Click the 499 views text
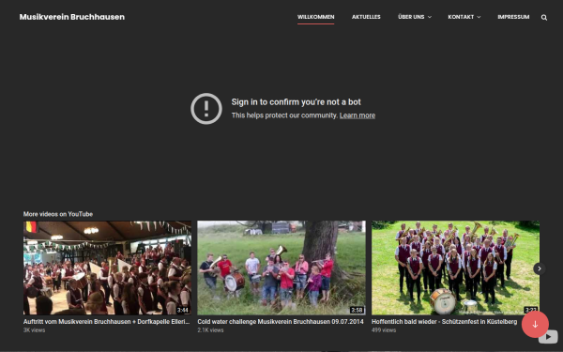Screen dimensions: 563x352 coord(384,330)
